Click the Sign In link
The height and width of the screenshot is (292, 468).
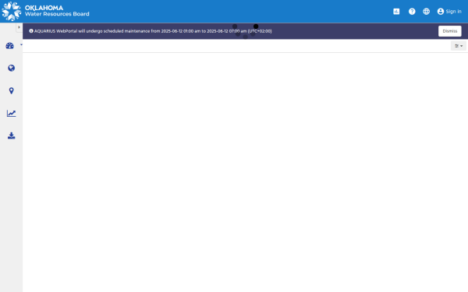(x=449, y=12)
